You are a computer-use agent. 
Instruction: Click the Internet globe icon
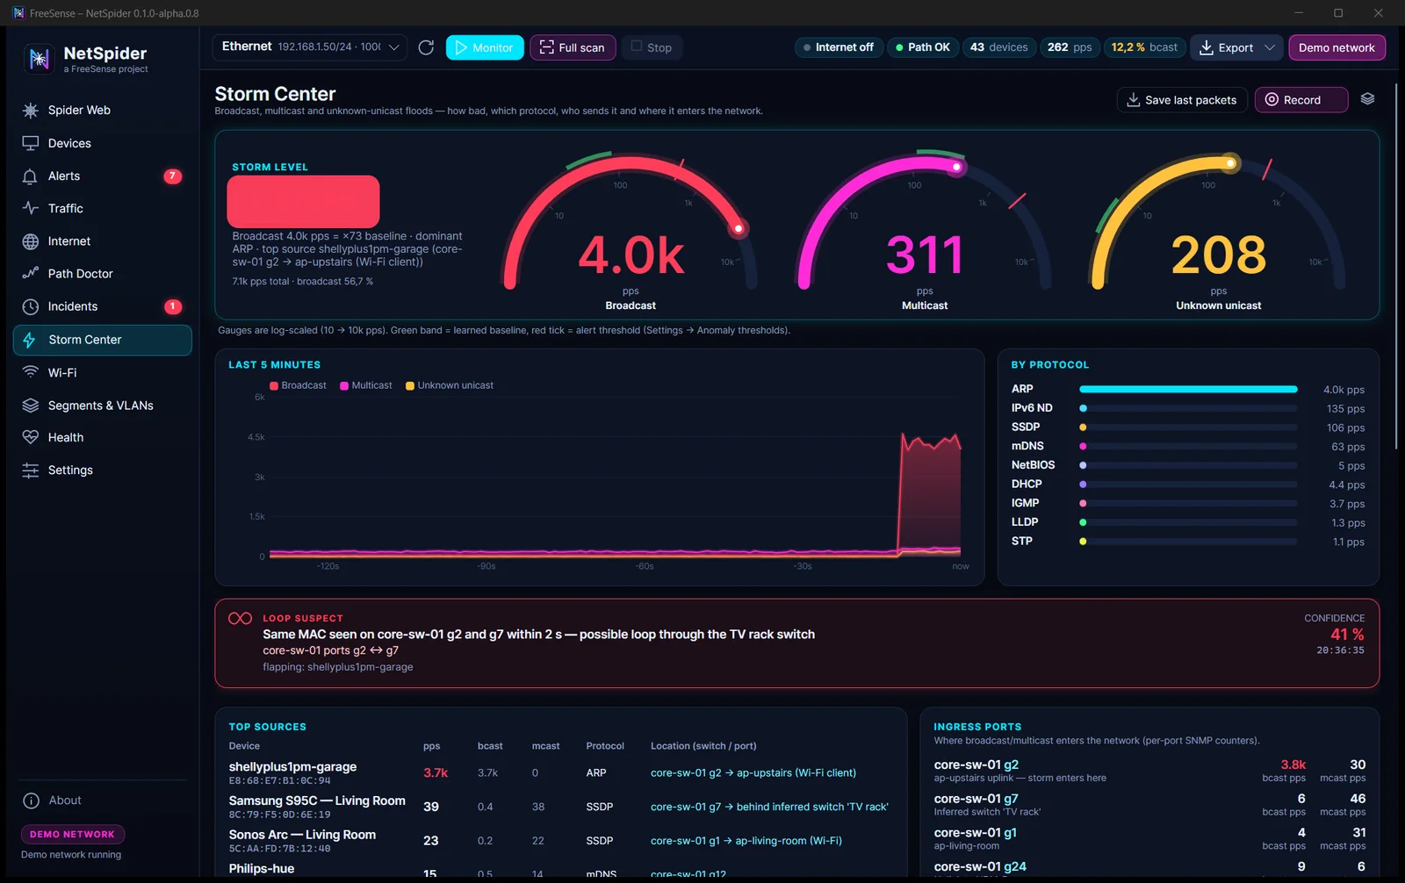coord(31,241)
